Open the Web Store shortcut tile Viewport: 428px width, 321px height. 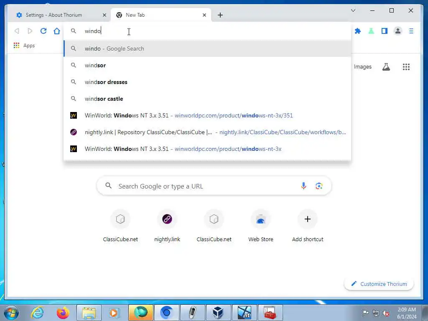[x=261, y=226]
